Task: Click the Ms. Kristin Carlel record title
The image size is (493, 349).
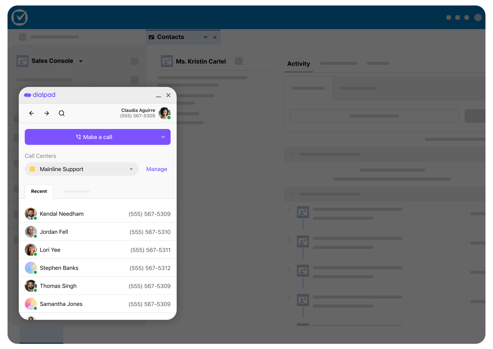Action: [201, 62]
